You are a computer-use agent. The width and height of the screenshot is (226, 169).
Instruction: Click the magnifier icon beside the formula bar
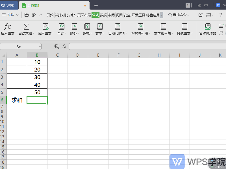56,46
